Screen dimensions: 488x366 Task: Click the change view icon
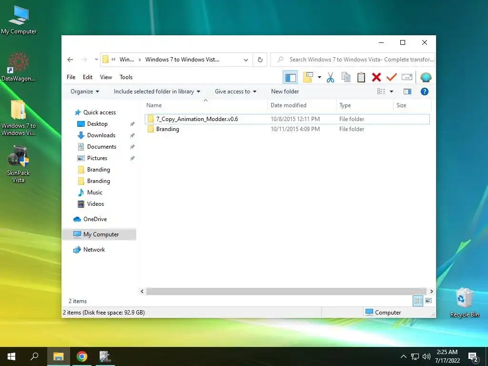(x=381, y=91)
